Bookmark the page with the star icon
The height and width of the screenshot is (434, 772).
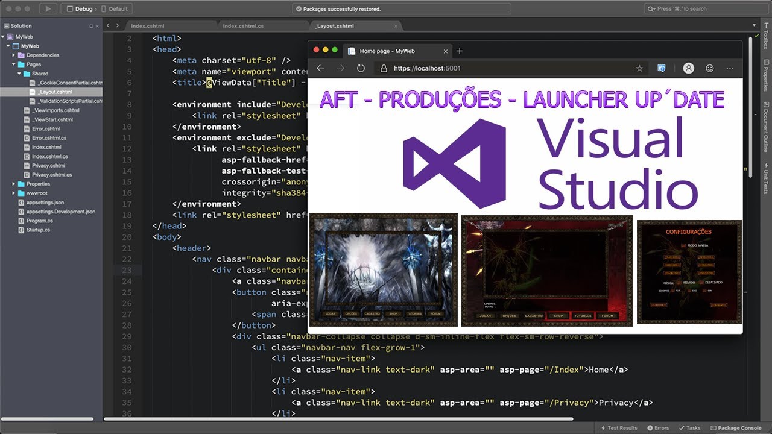pos(639,68)
